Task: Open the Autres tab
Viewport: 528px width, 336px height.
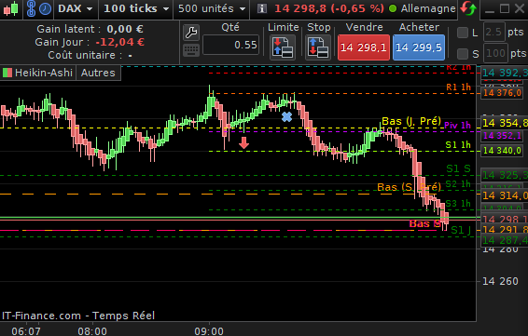Action: [98, 73]
